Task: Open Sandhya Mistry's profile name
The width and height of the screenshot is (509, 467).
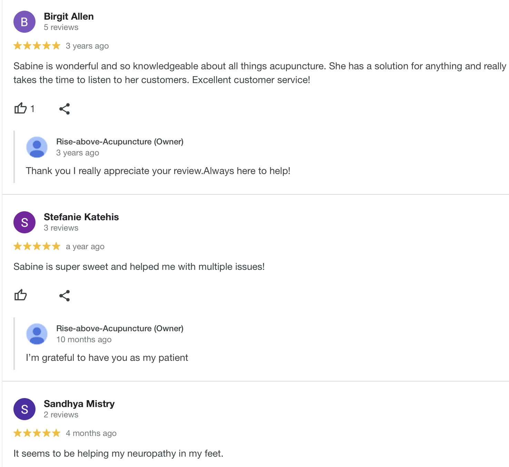Action: (79, 404)
